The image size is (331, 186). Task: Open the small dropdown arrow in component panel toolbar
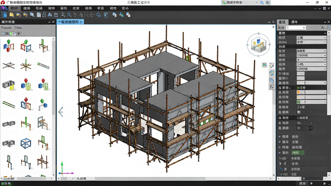19,34
